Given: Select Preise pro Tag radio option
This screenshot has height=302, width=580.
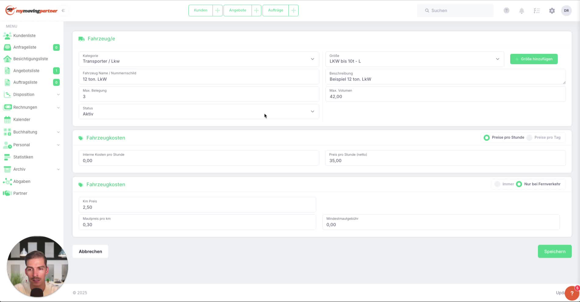Looking at the screenshot, I should coord(544,138).
